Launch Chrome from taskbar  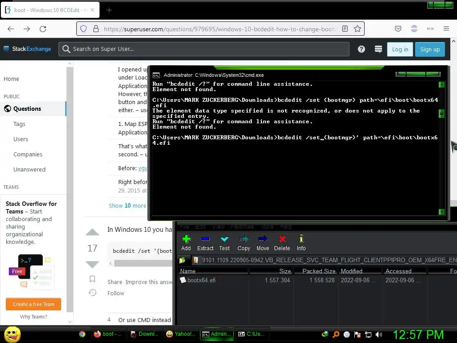click(82, 334)
